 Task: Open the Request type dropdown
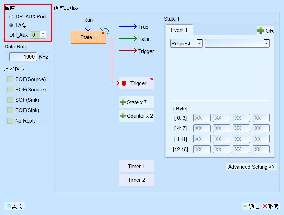tap(200, 44)
